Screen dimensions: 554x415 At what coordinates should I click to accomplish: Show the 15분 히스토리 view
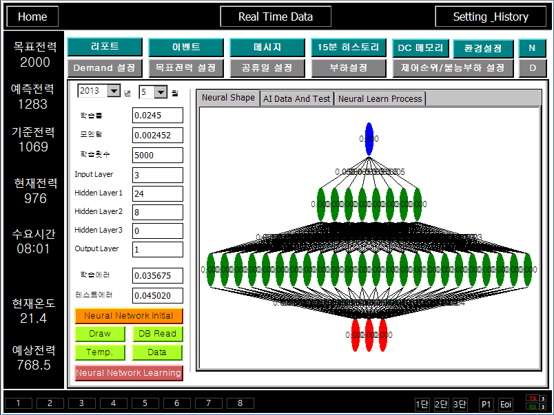click(349, 47)
